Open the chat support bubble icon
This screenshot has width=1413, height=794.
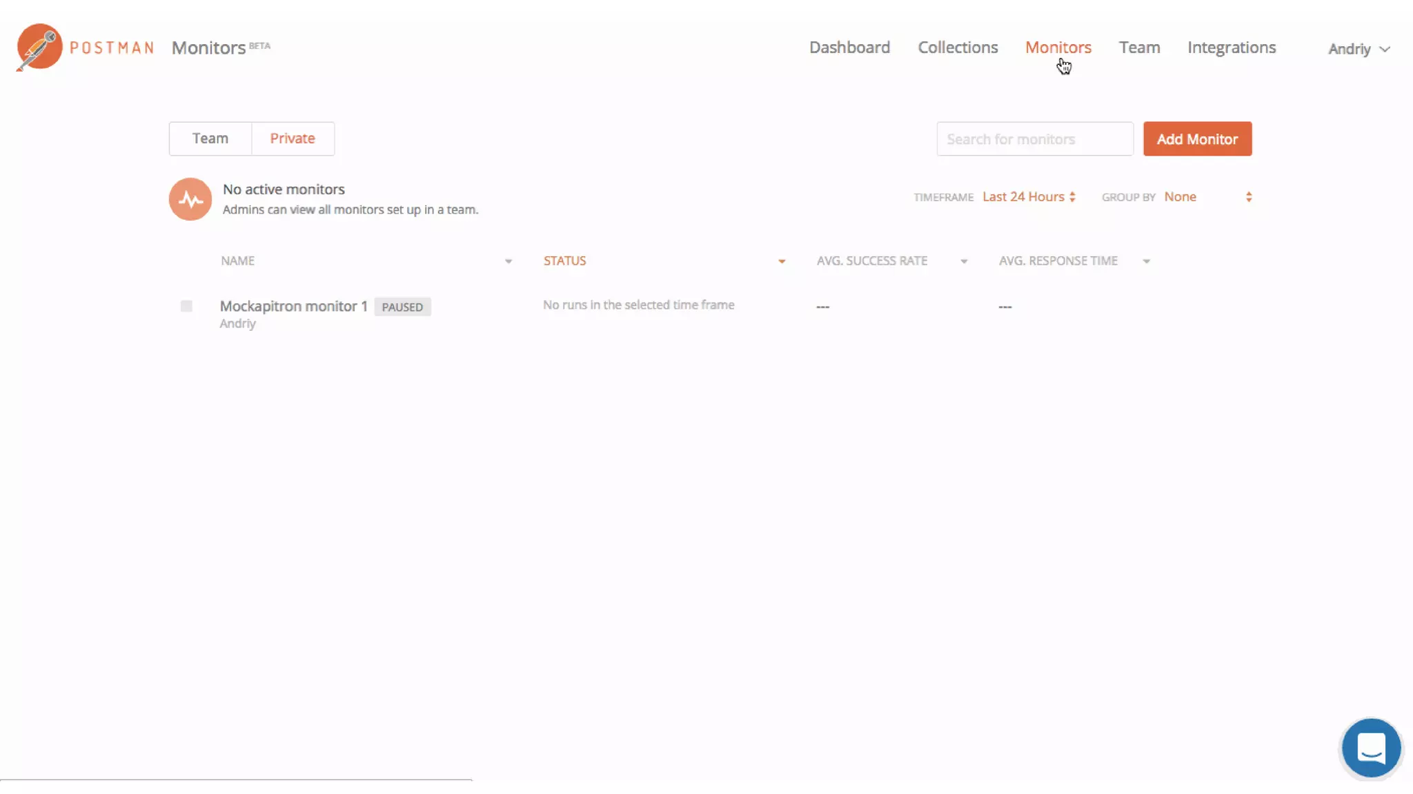coord(1371,748)
